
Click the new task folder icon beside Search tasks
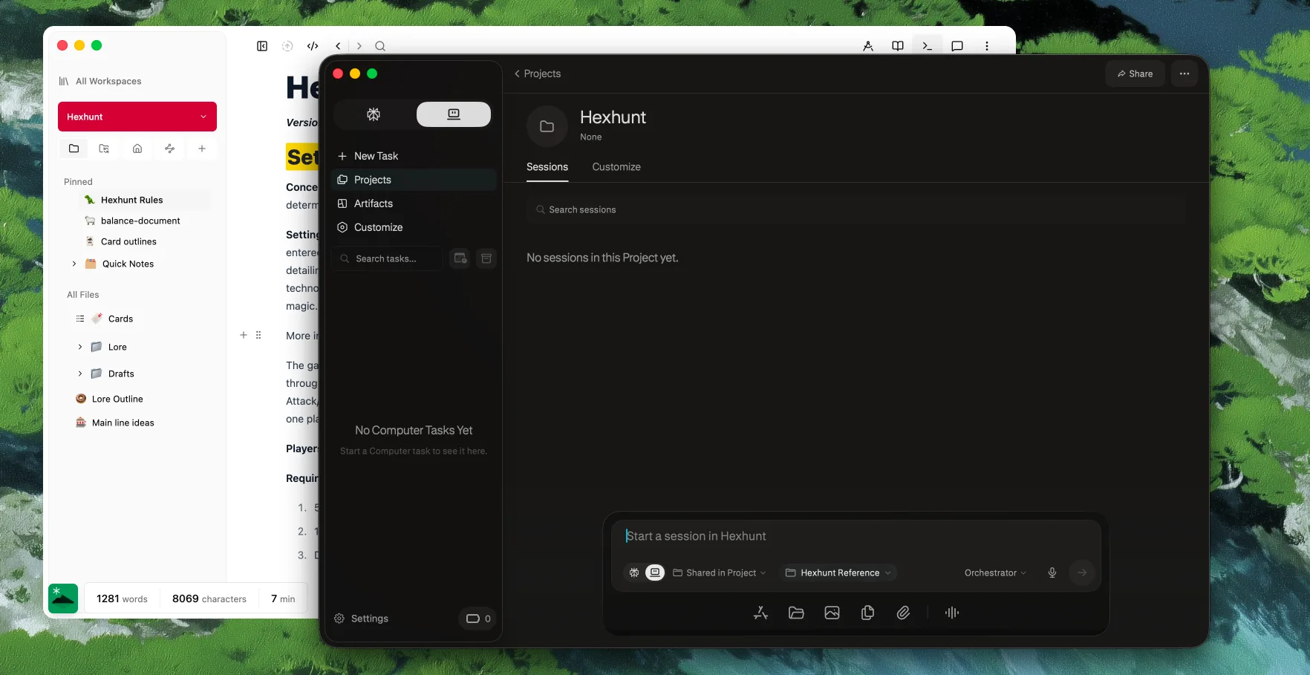tap(460, 258)
